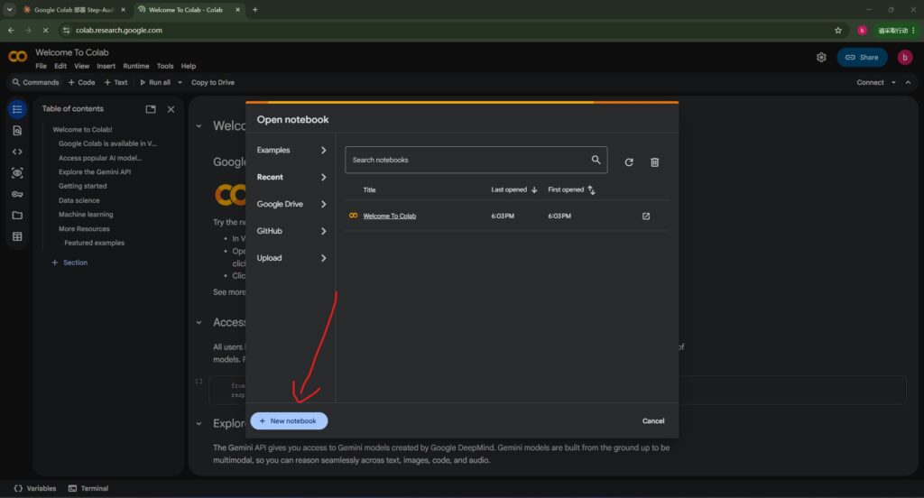View site information icon in address bar

(x=66, y=30)
